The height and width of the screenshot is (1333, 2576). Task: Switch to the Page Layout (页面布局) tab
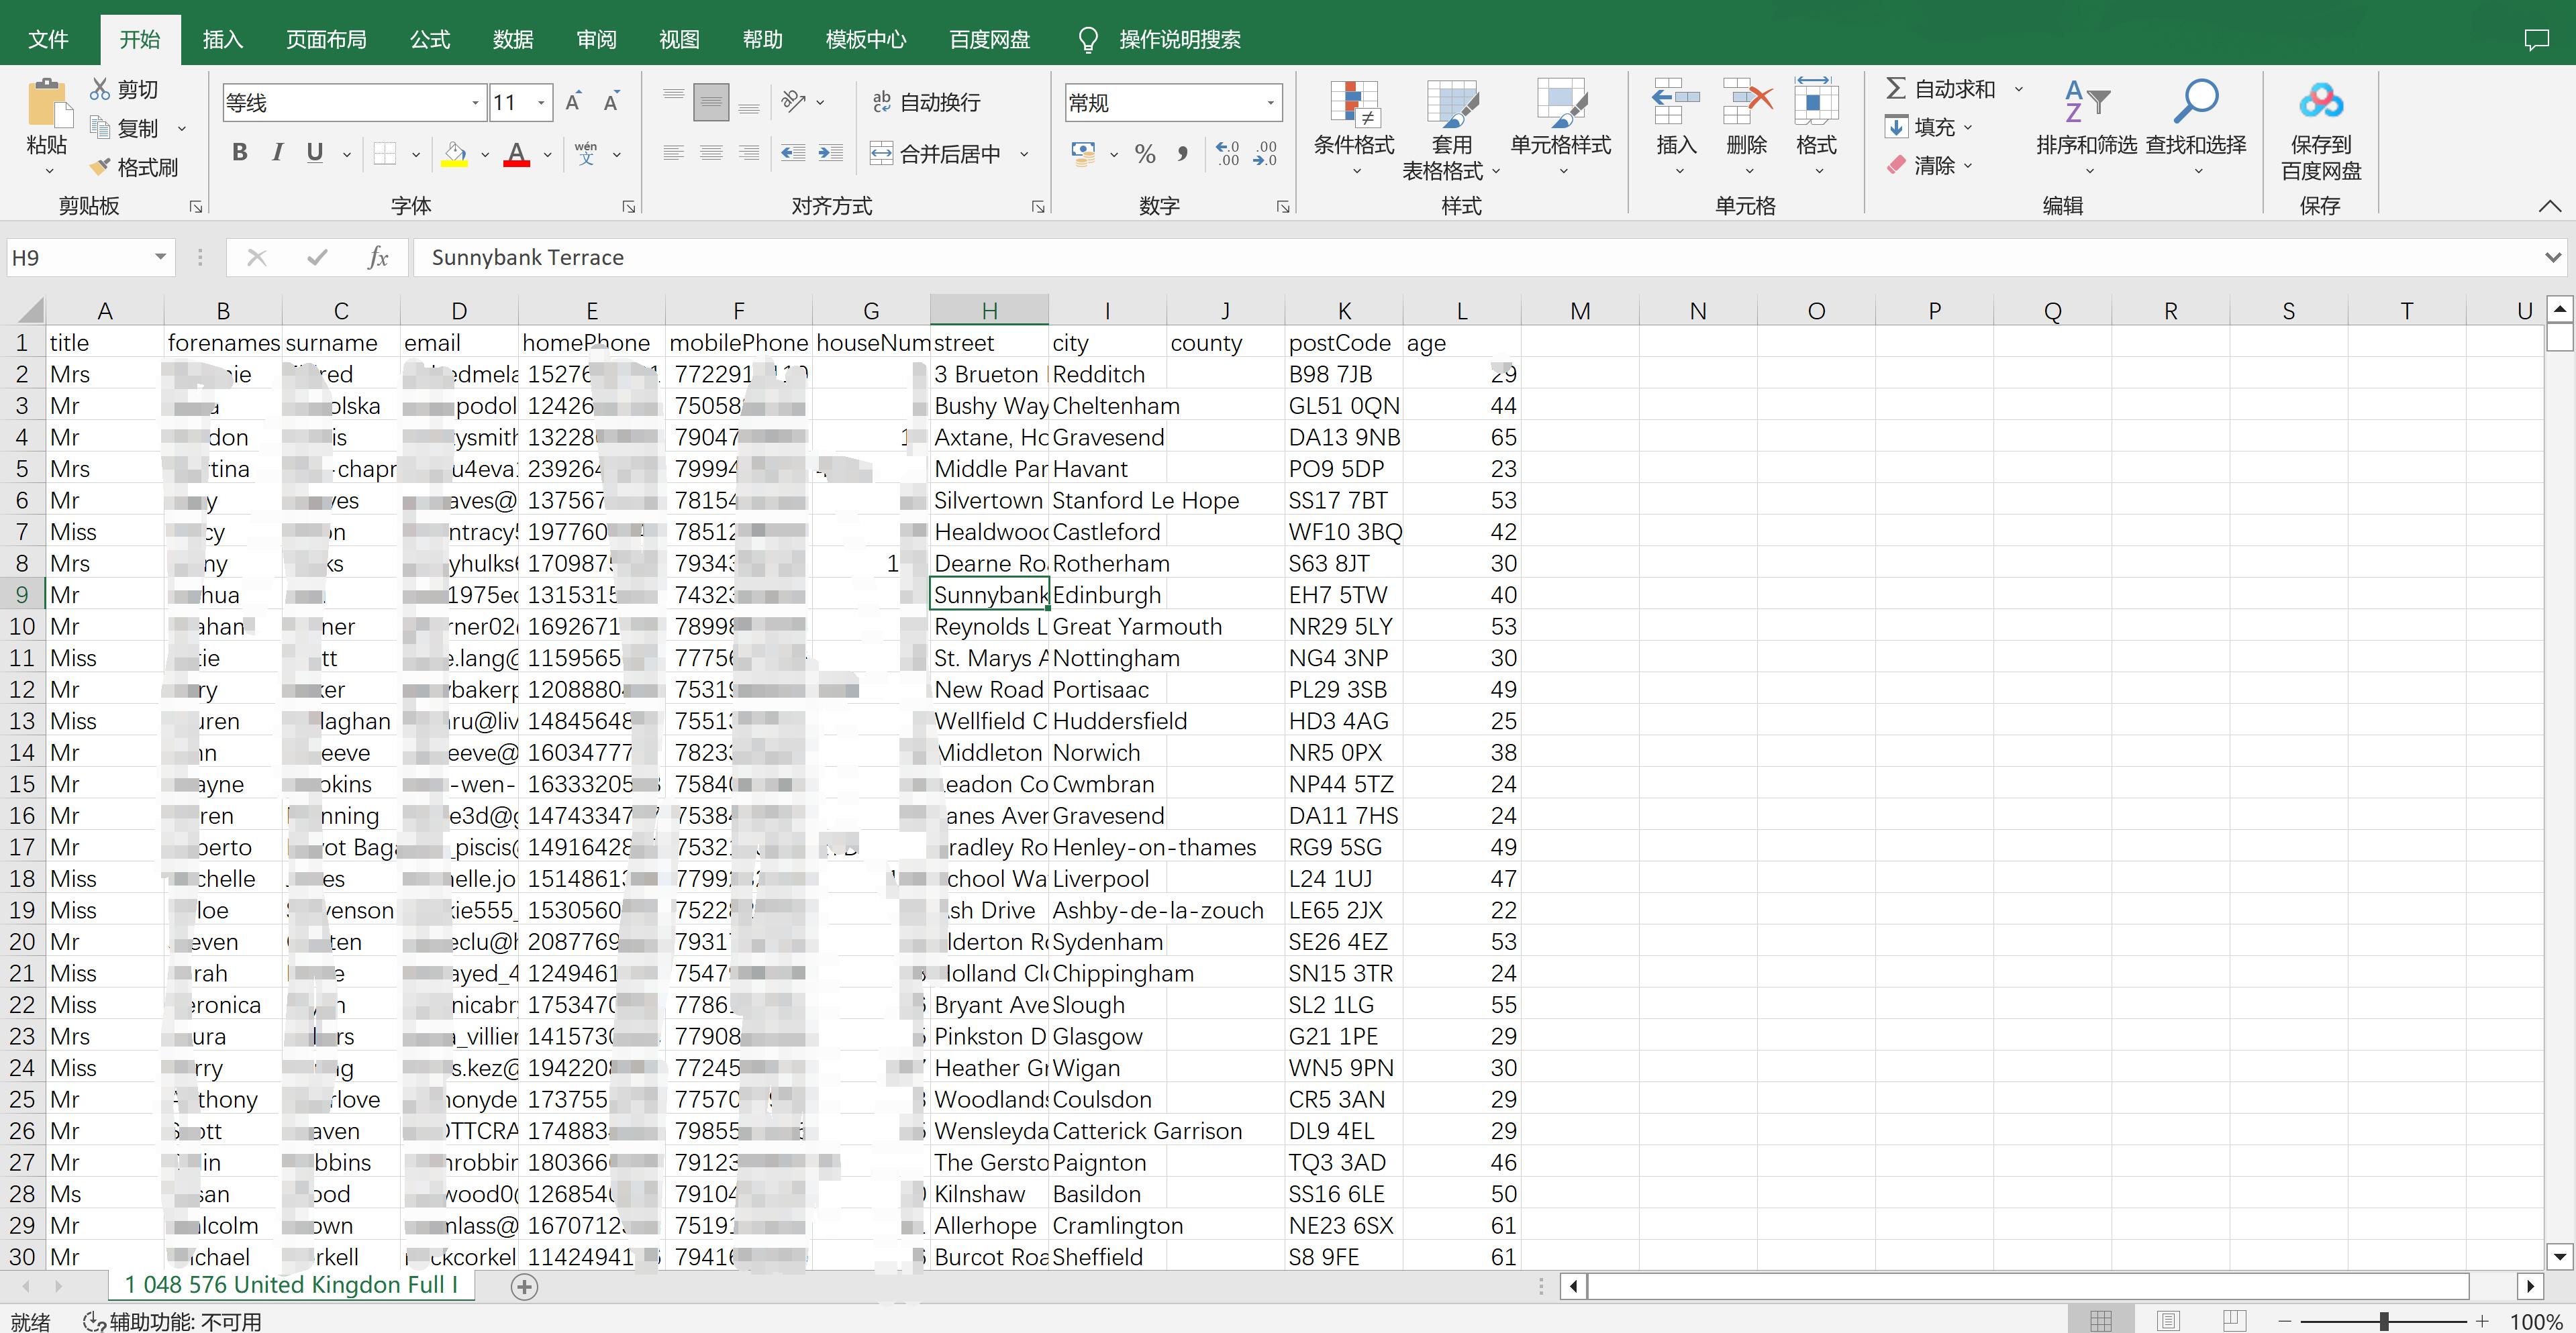pyautogui.click(x=326, y=39)
